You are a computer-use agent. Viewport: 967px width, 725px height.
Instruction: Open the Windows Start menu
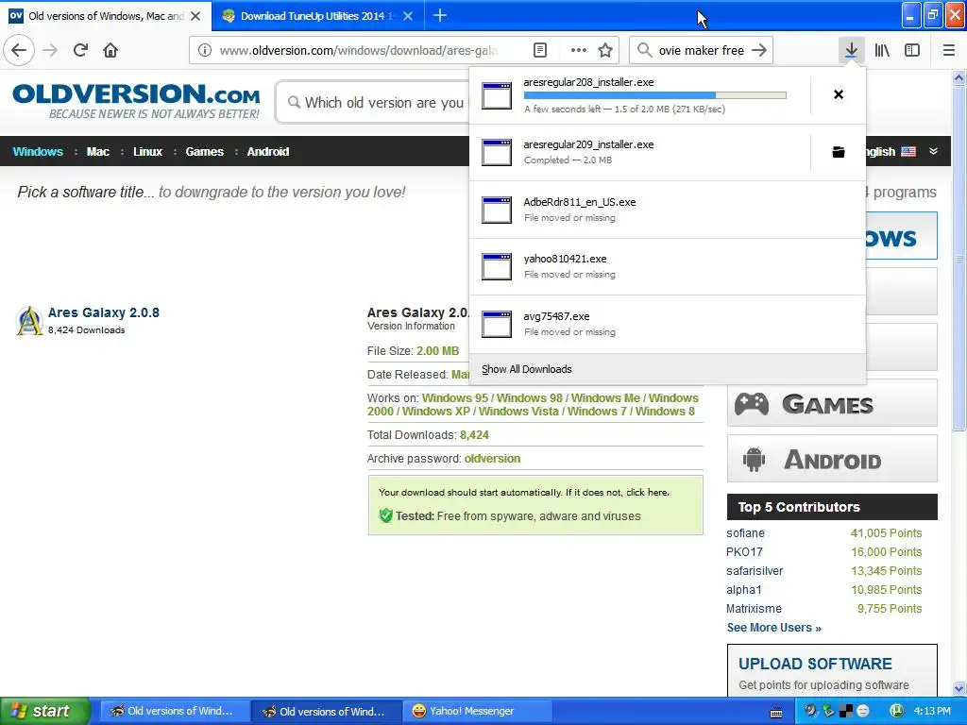click(x=44, y=711)
